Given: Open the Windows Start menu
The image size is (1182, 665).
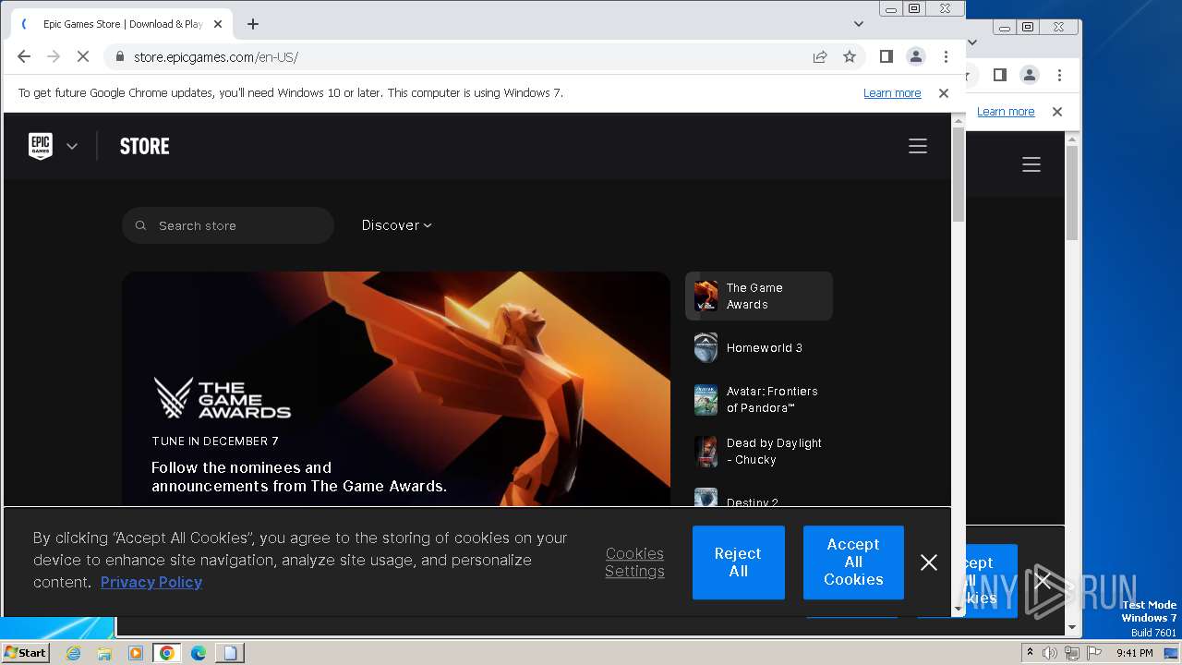Looking at the screenshot, I should tap(26, 653).
